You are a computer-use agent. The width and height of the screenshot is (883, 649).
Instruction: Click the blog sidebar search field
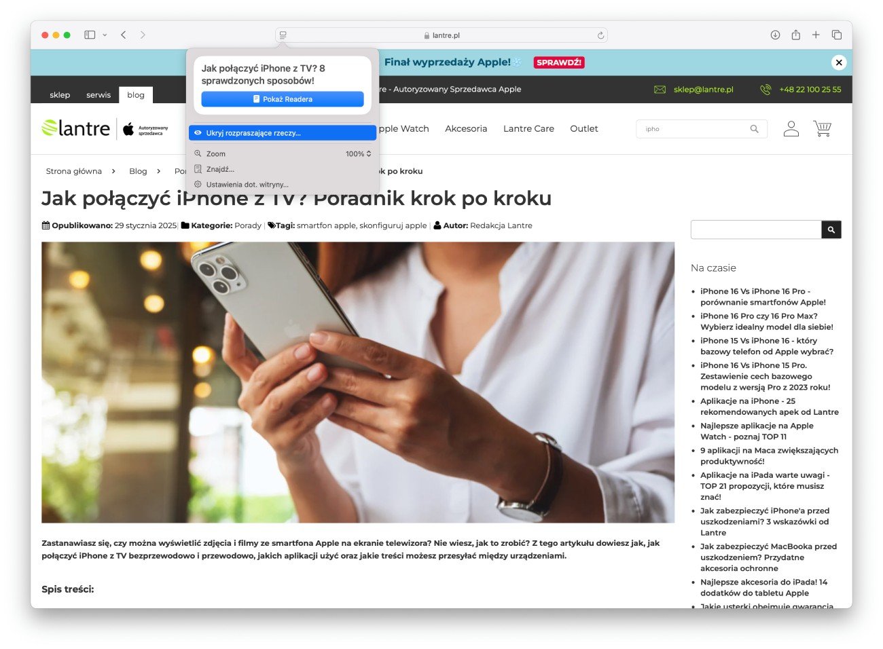tap(756, 229)
